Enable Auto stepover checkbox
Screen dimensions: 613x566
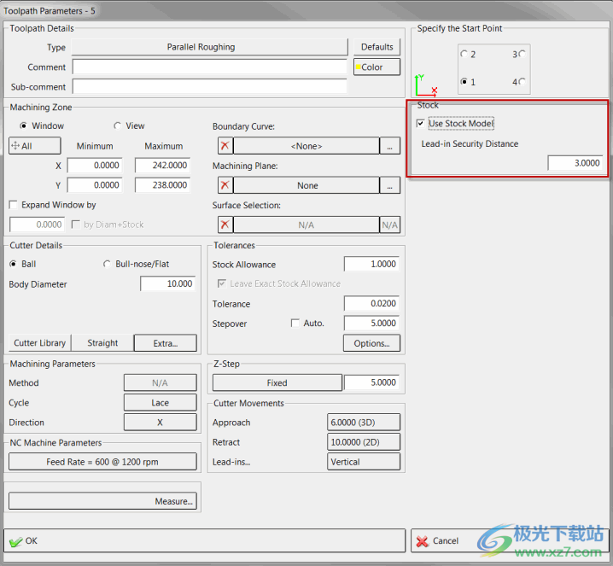coord(295,324)
